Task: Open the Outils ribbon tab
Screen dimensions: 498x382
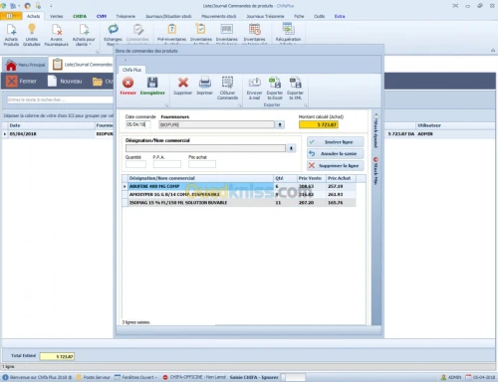Action: pos(319,16)
